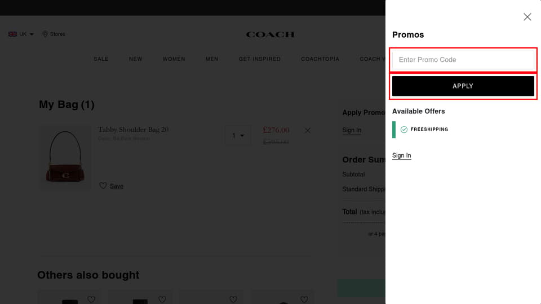Favorite the second Others also bought item
The width and height of the screenshot is (541, 304).
pos(162,299)
